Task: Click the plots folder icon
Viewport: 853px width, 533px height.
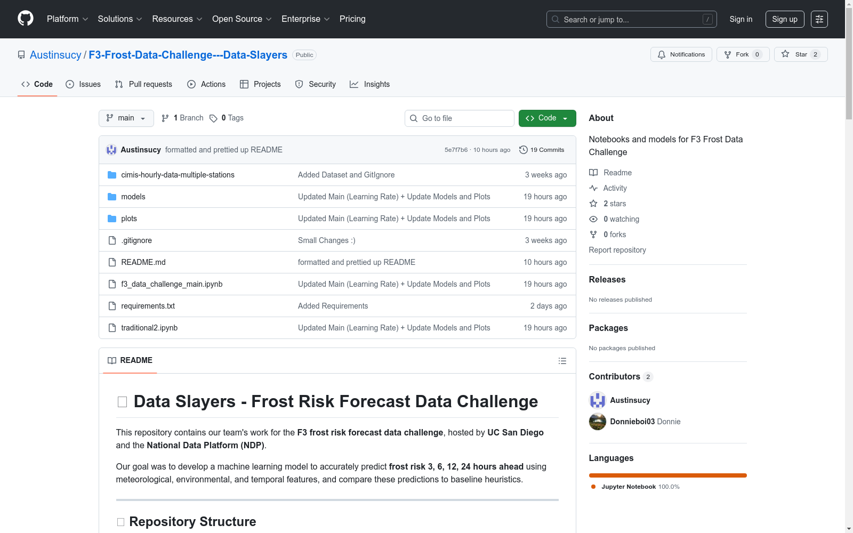Action: pyautogui.click(x=112, y=219)
